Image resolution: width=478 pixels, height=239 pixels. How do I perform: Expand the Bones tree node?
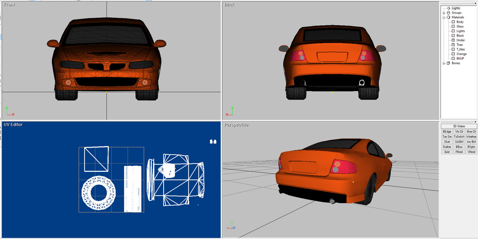coord(444,63)
